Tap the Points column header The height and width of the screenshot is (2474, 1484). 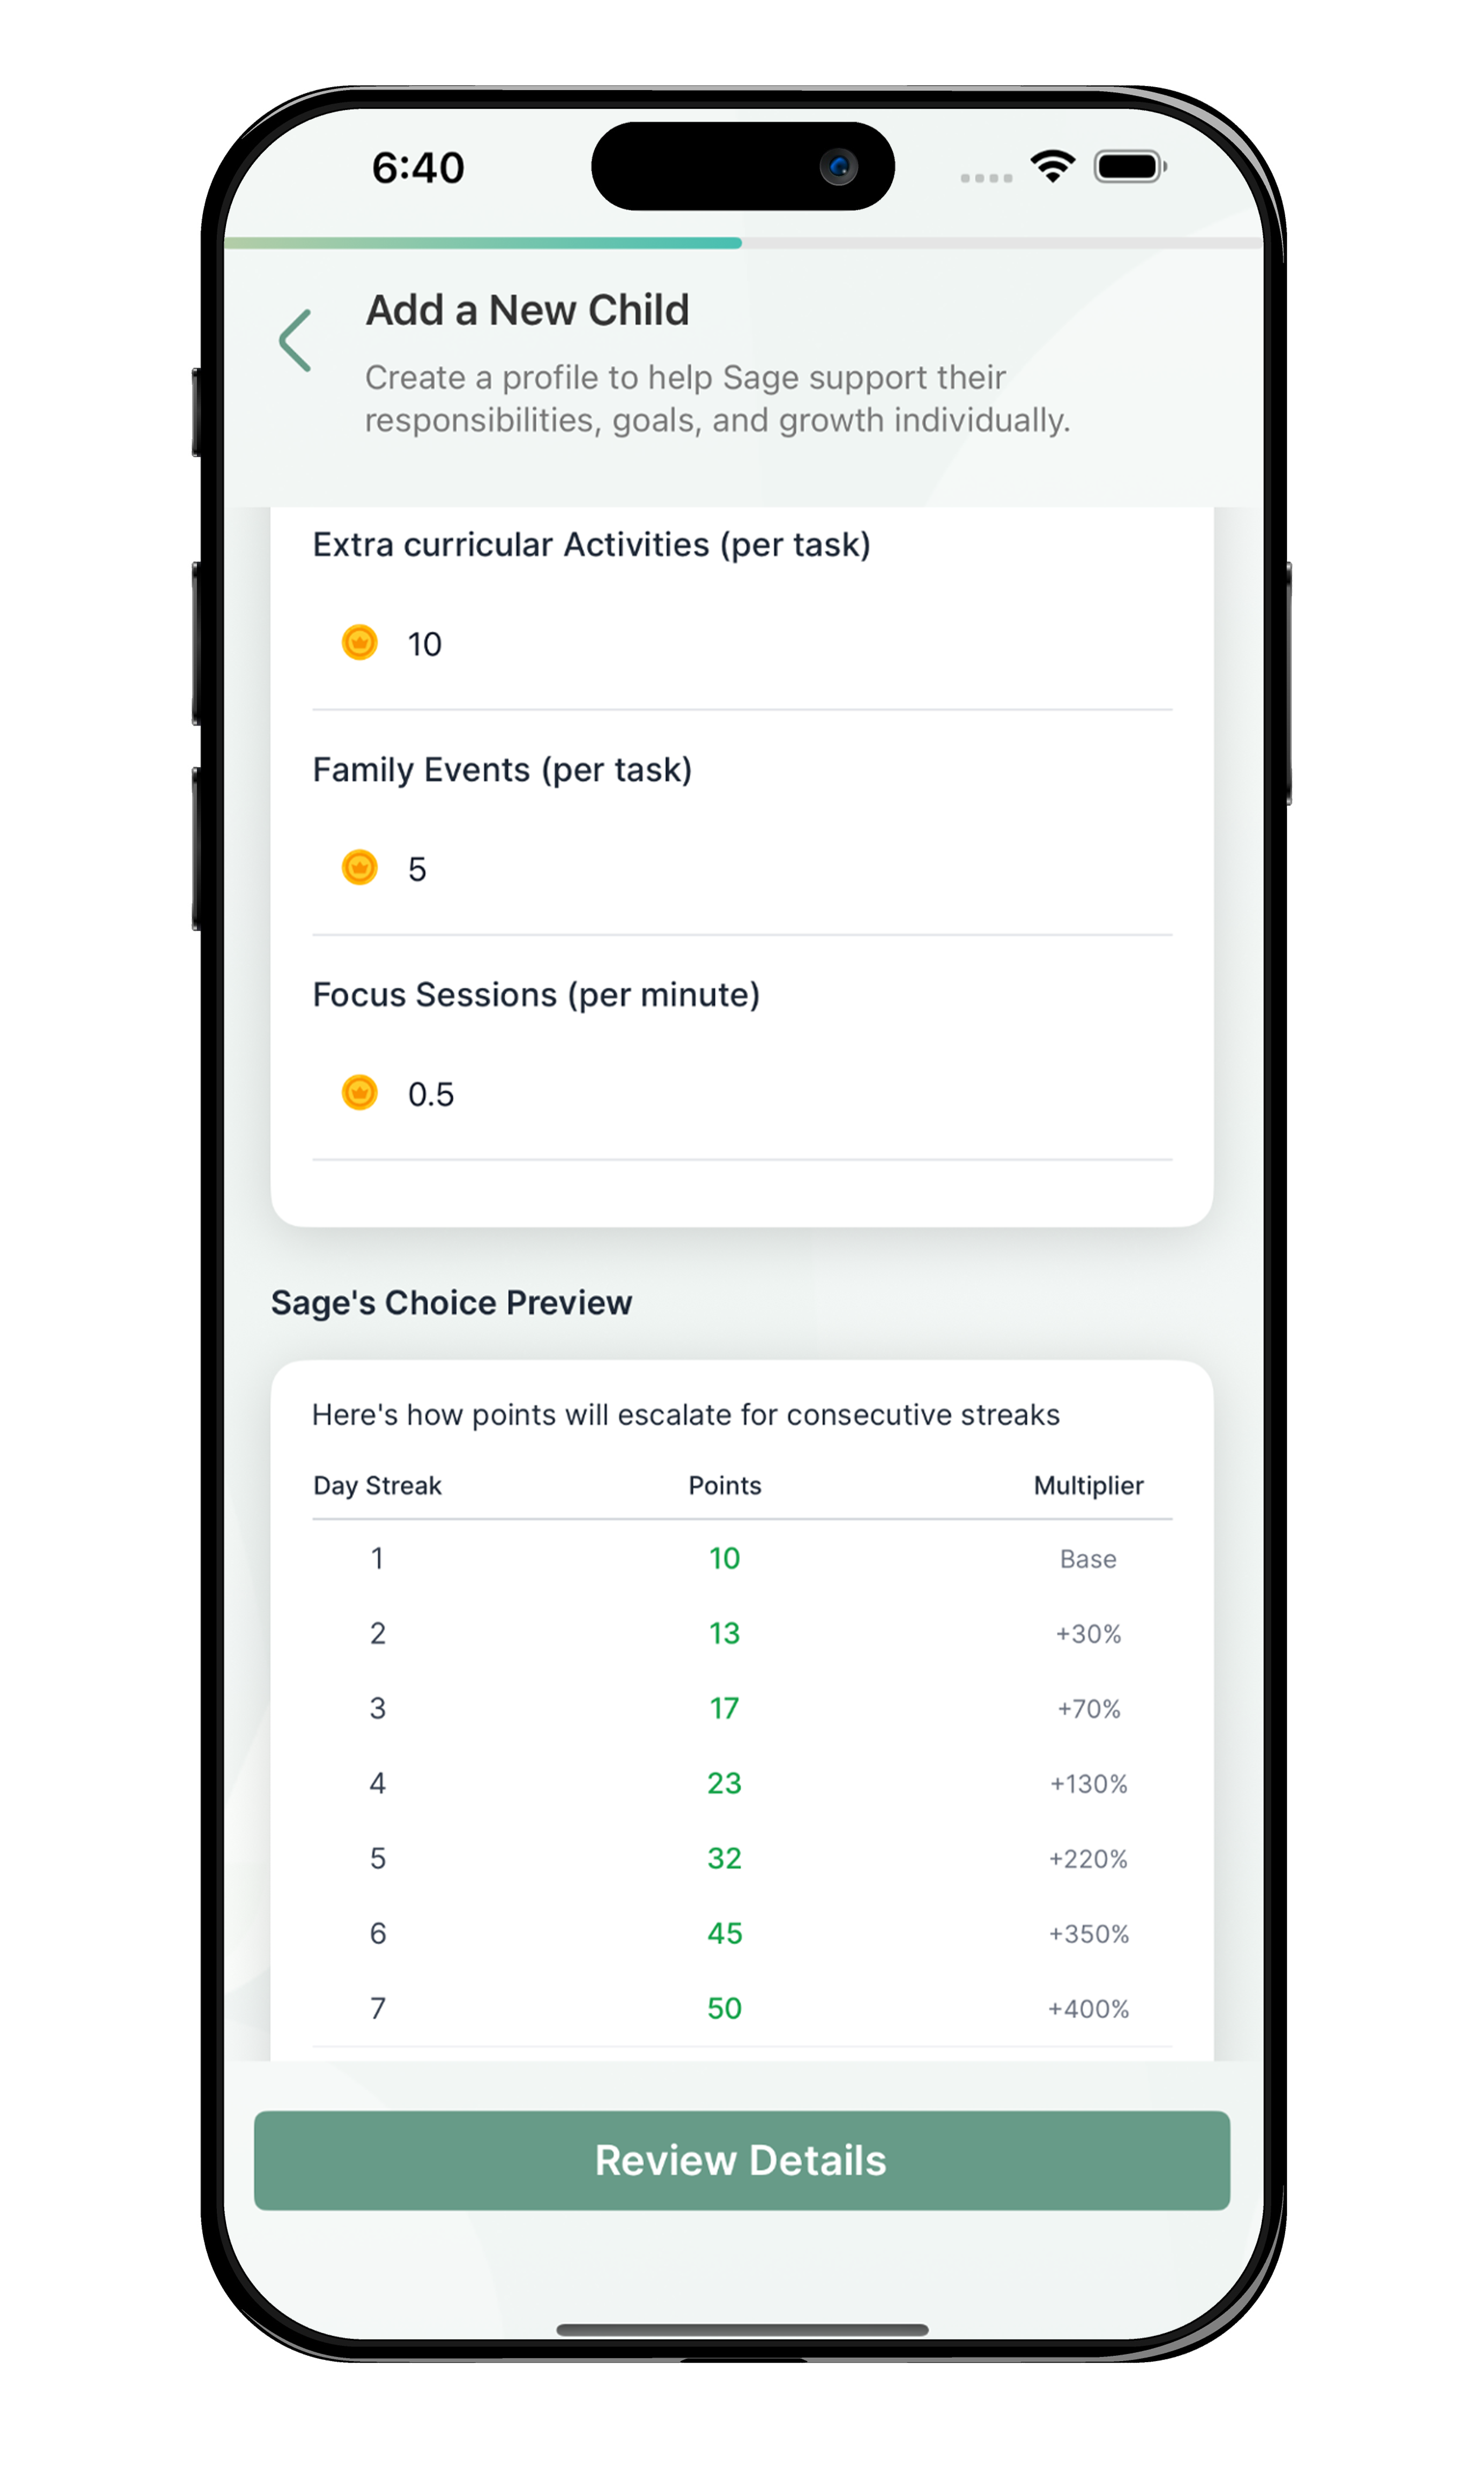[724, 1486]
